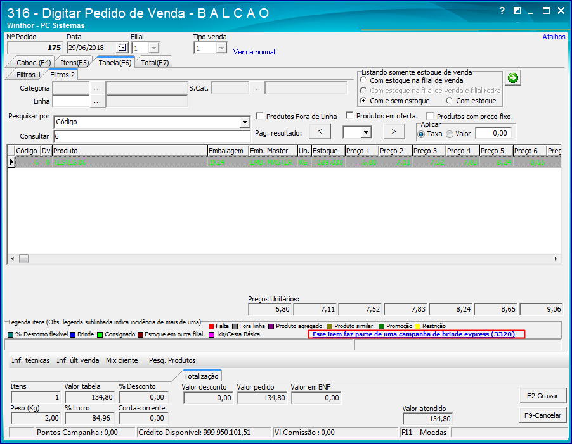Click the horizontal scrollbar thumb of grid

[x=23, y=259]
